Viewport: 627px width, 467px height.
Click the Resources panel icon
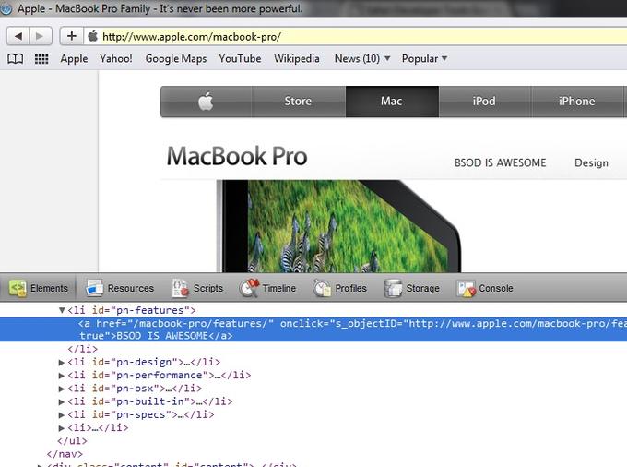[x=95, y=288]
